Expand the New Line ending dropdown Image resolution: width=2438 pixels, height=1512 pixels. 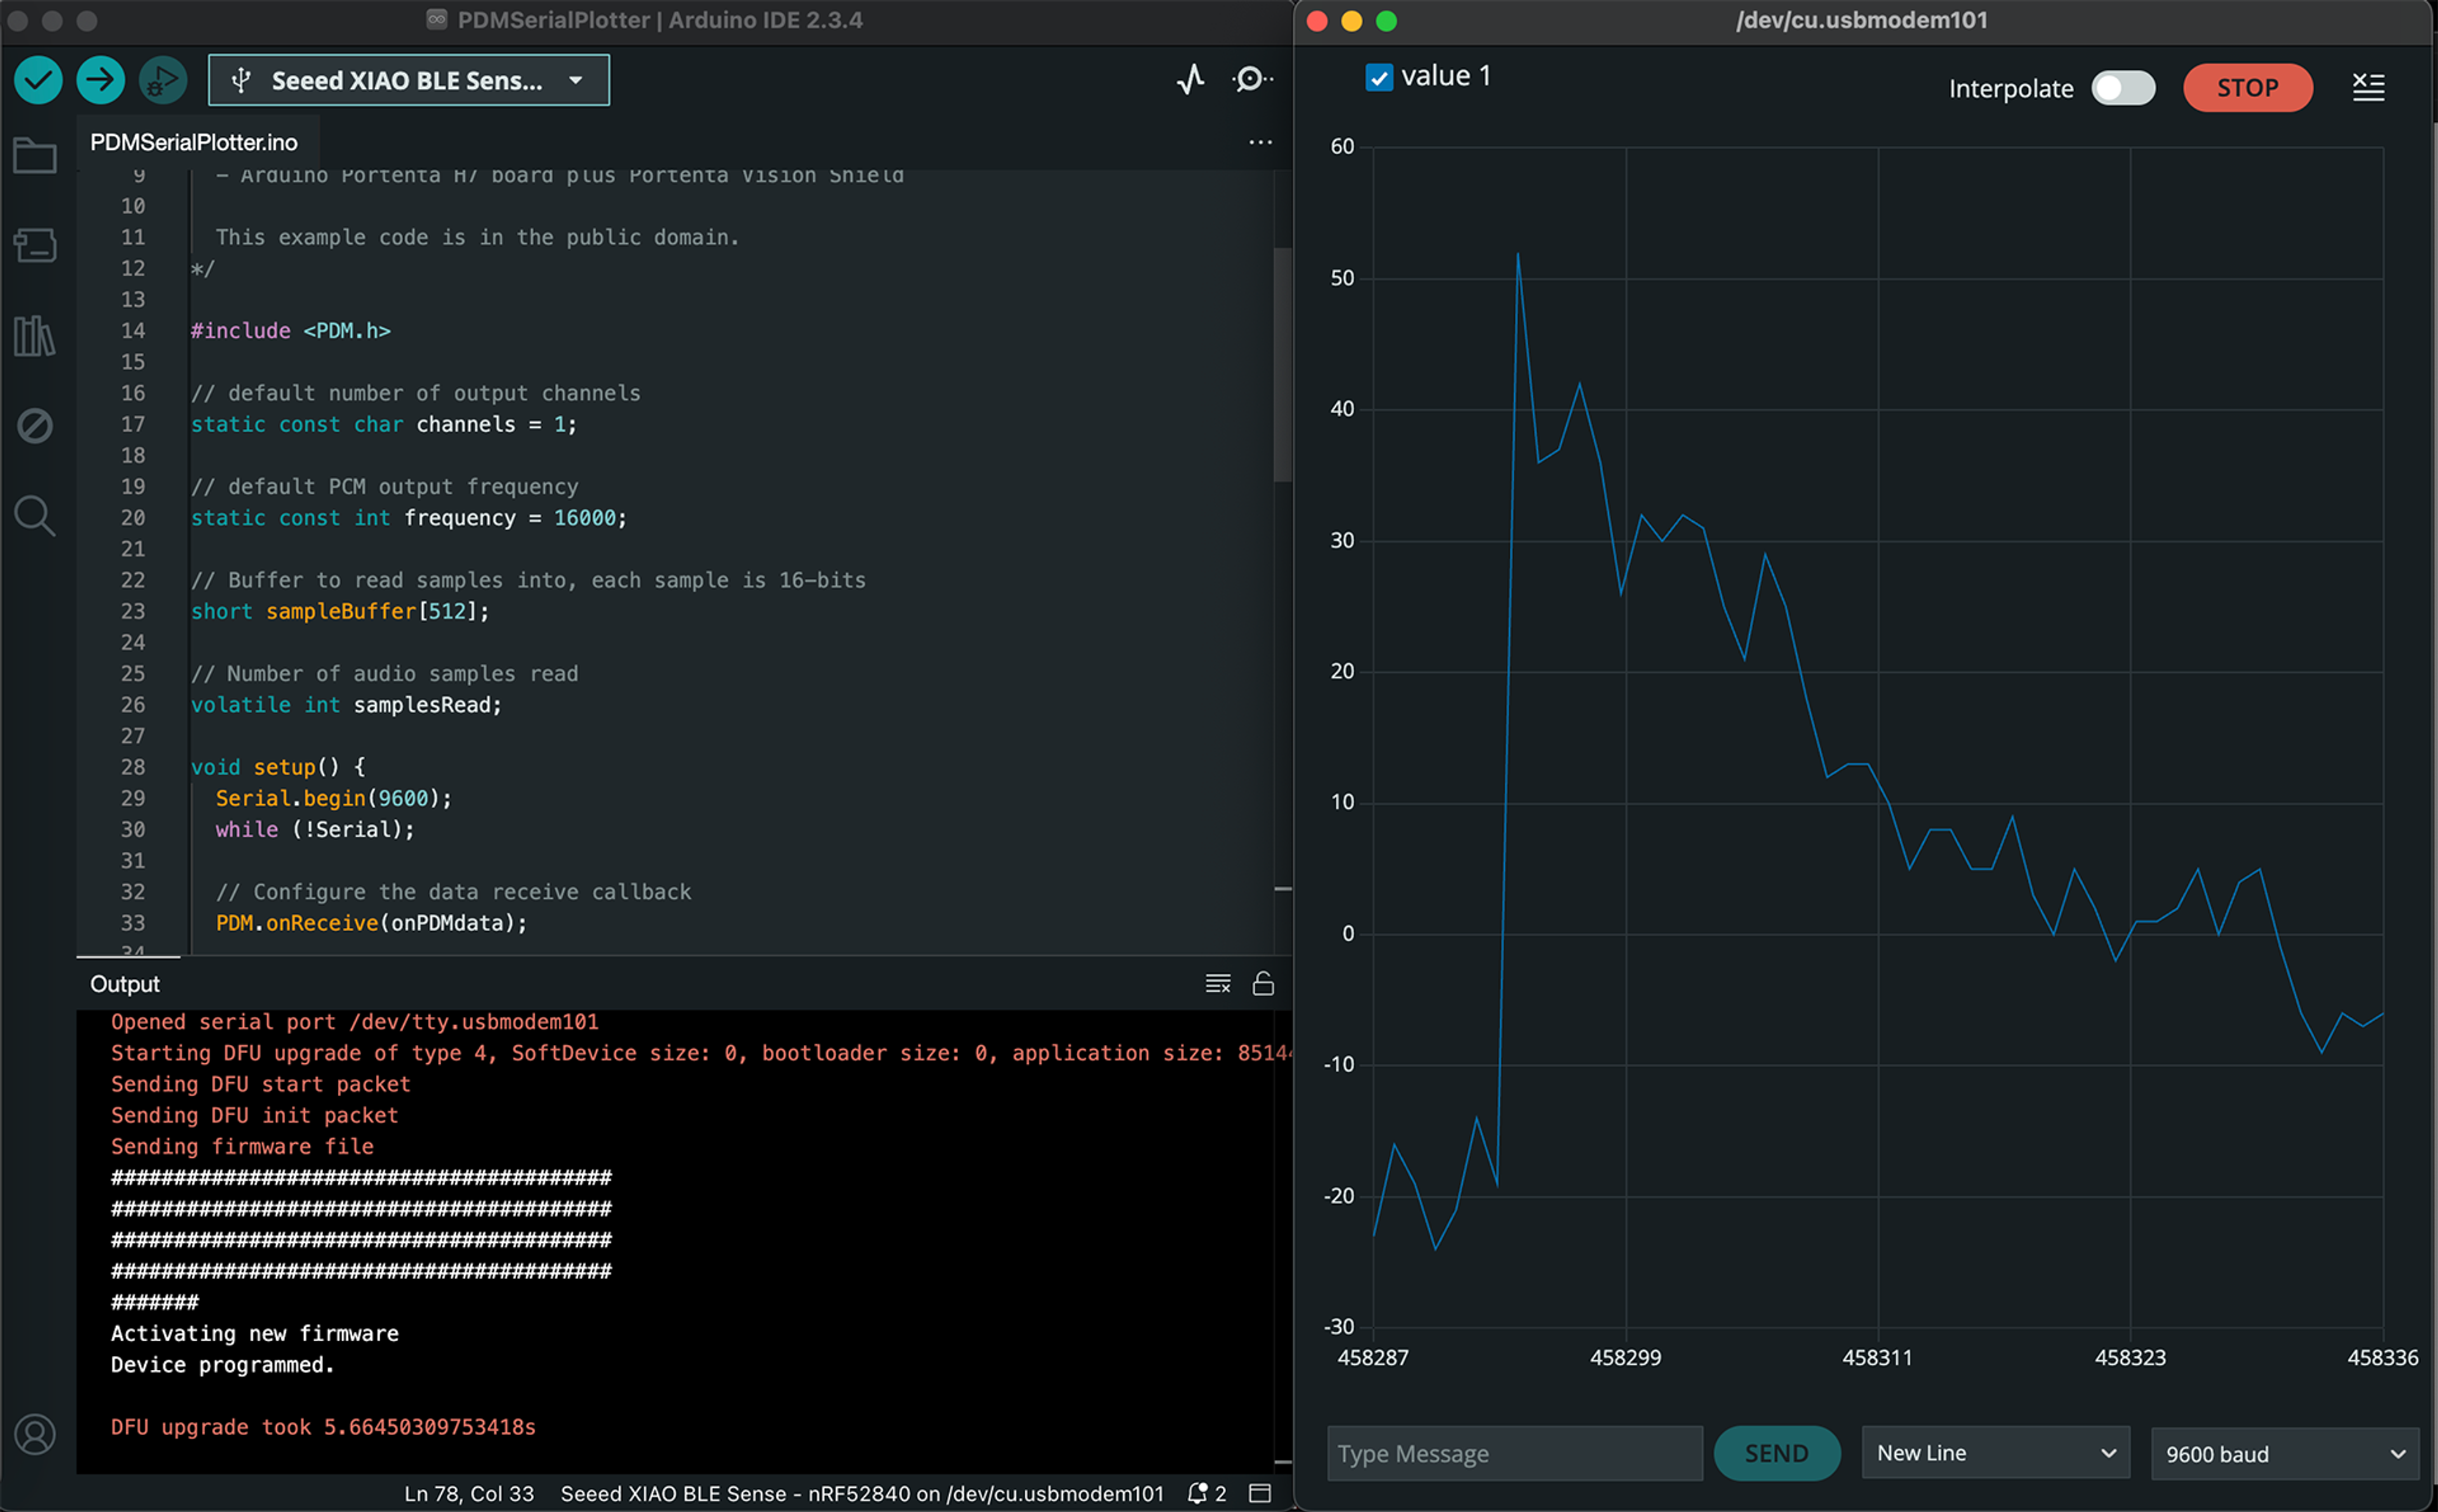pos(1995,1453)
